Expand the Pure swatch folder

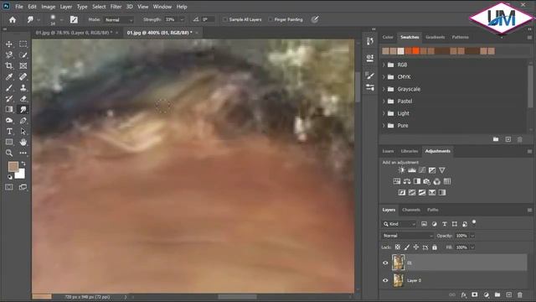click(x=384, y=126)
